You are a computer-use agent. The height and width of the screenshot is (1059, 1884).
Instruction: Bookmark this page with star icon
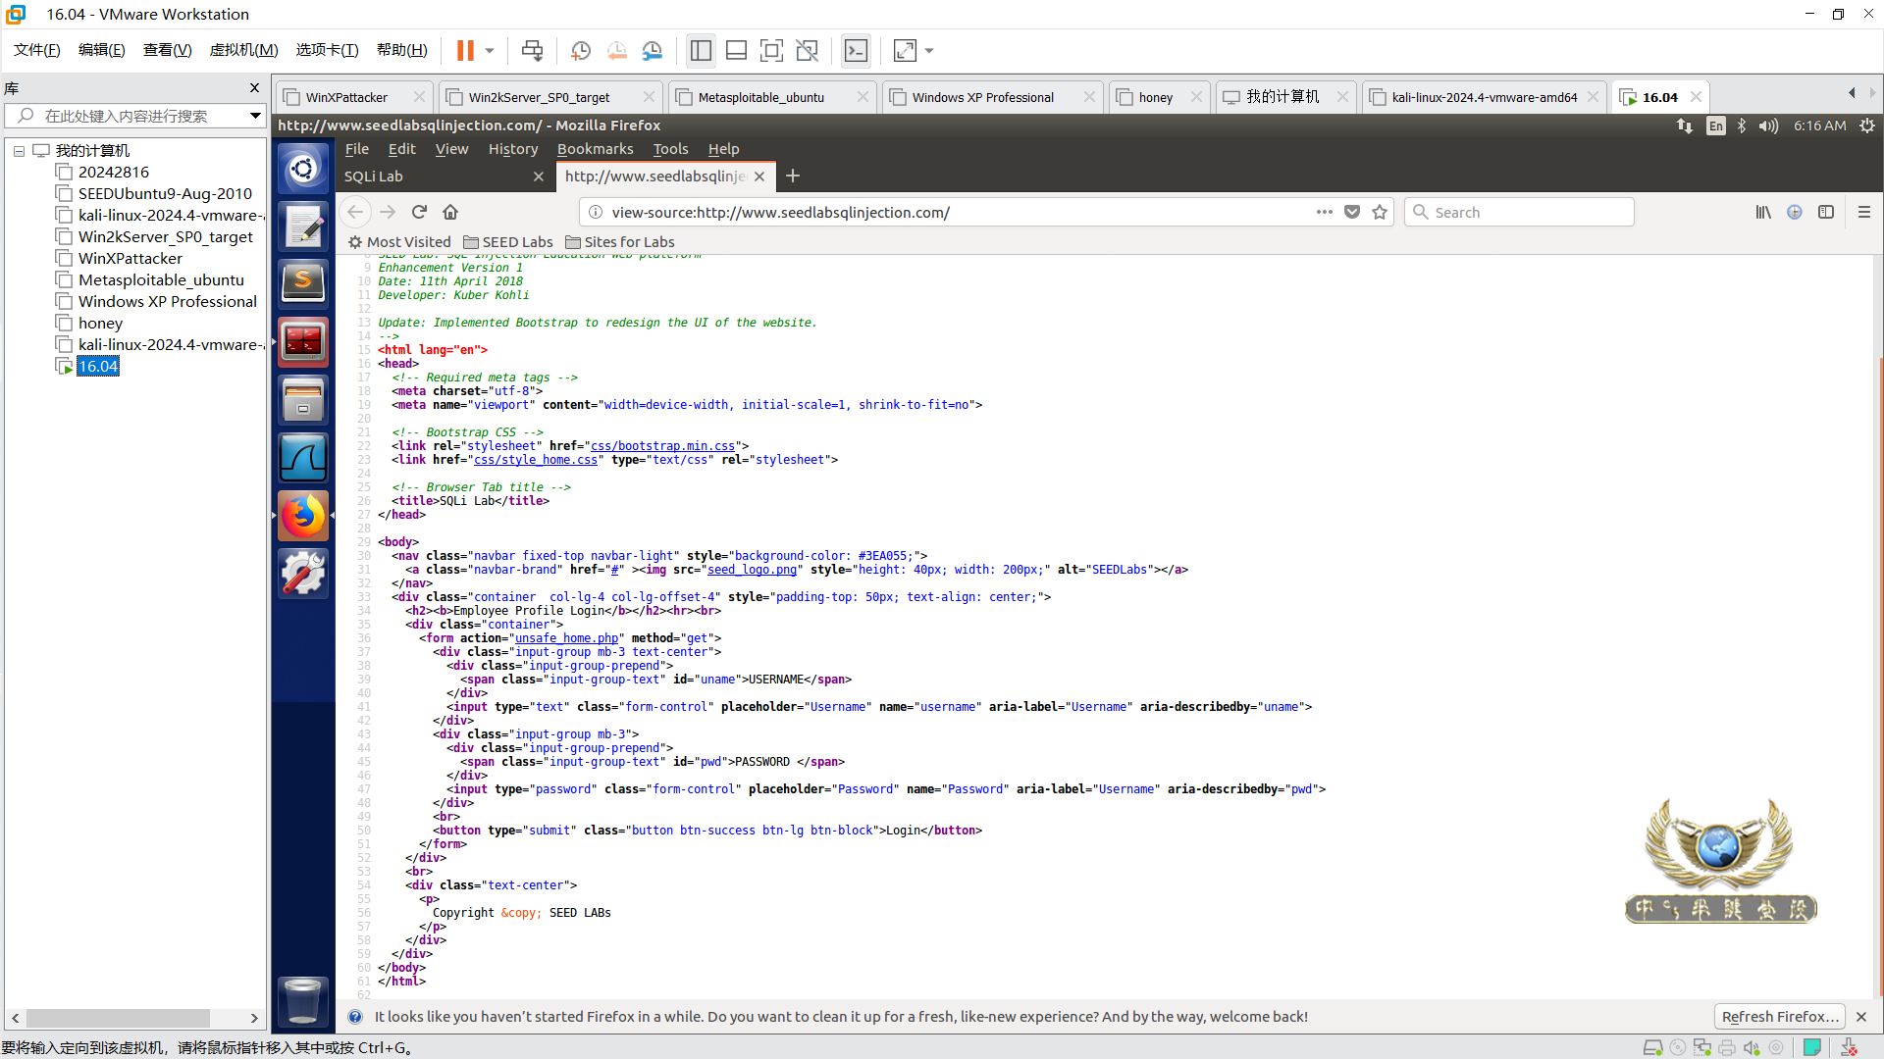1380,212
